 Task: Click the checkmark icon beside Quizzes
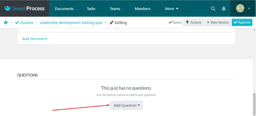coord(17,23)
